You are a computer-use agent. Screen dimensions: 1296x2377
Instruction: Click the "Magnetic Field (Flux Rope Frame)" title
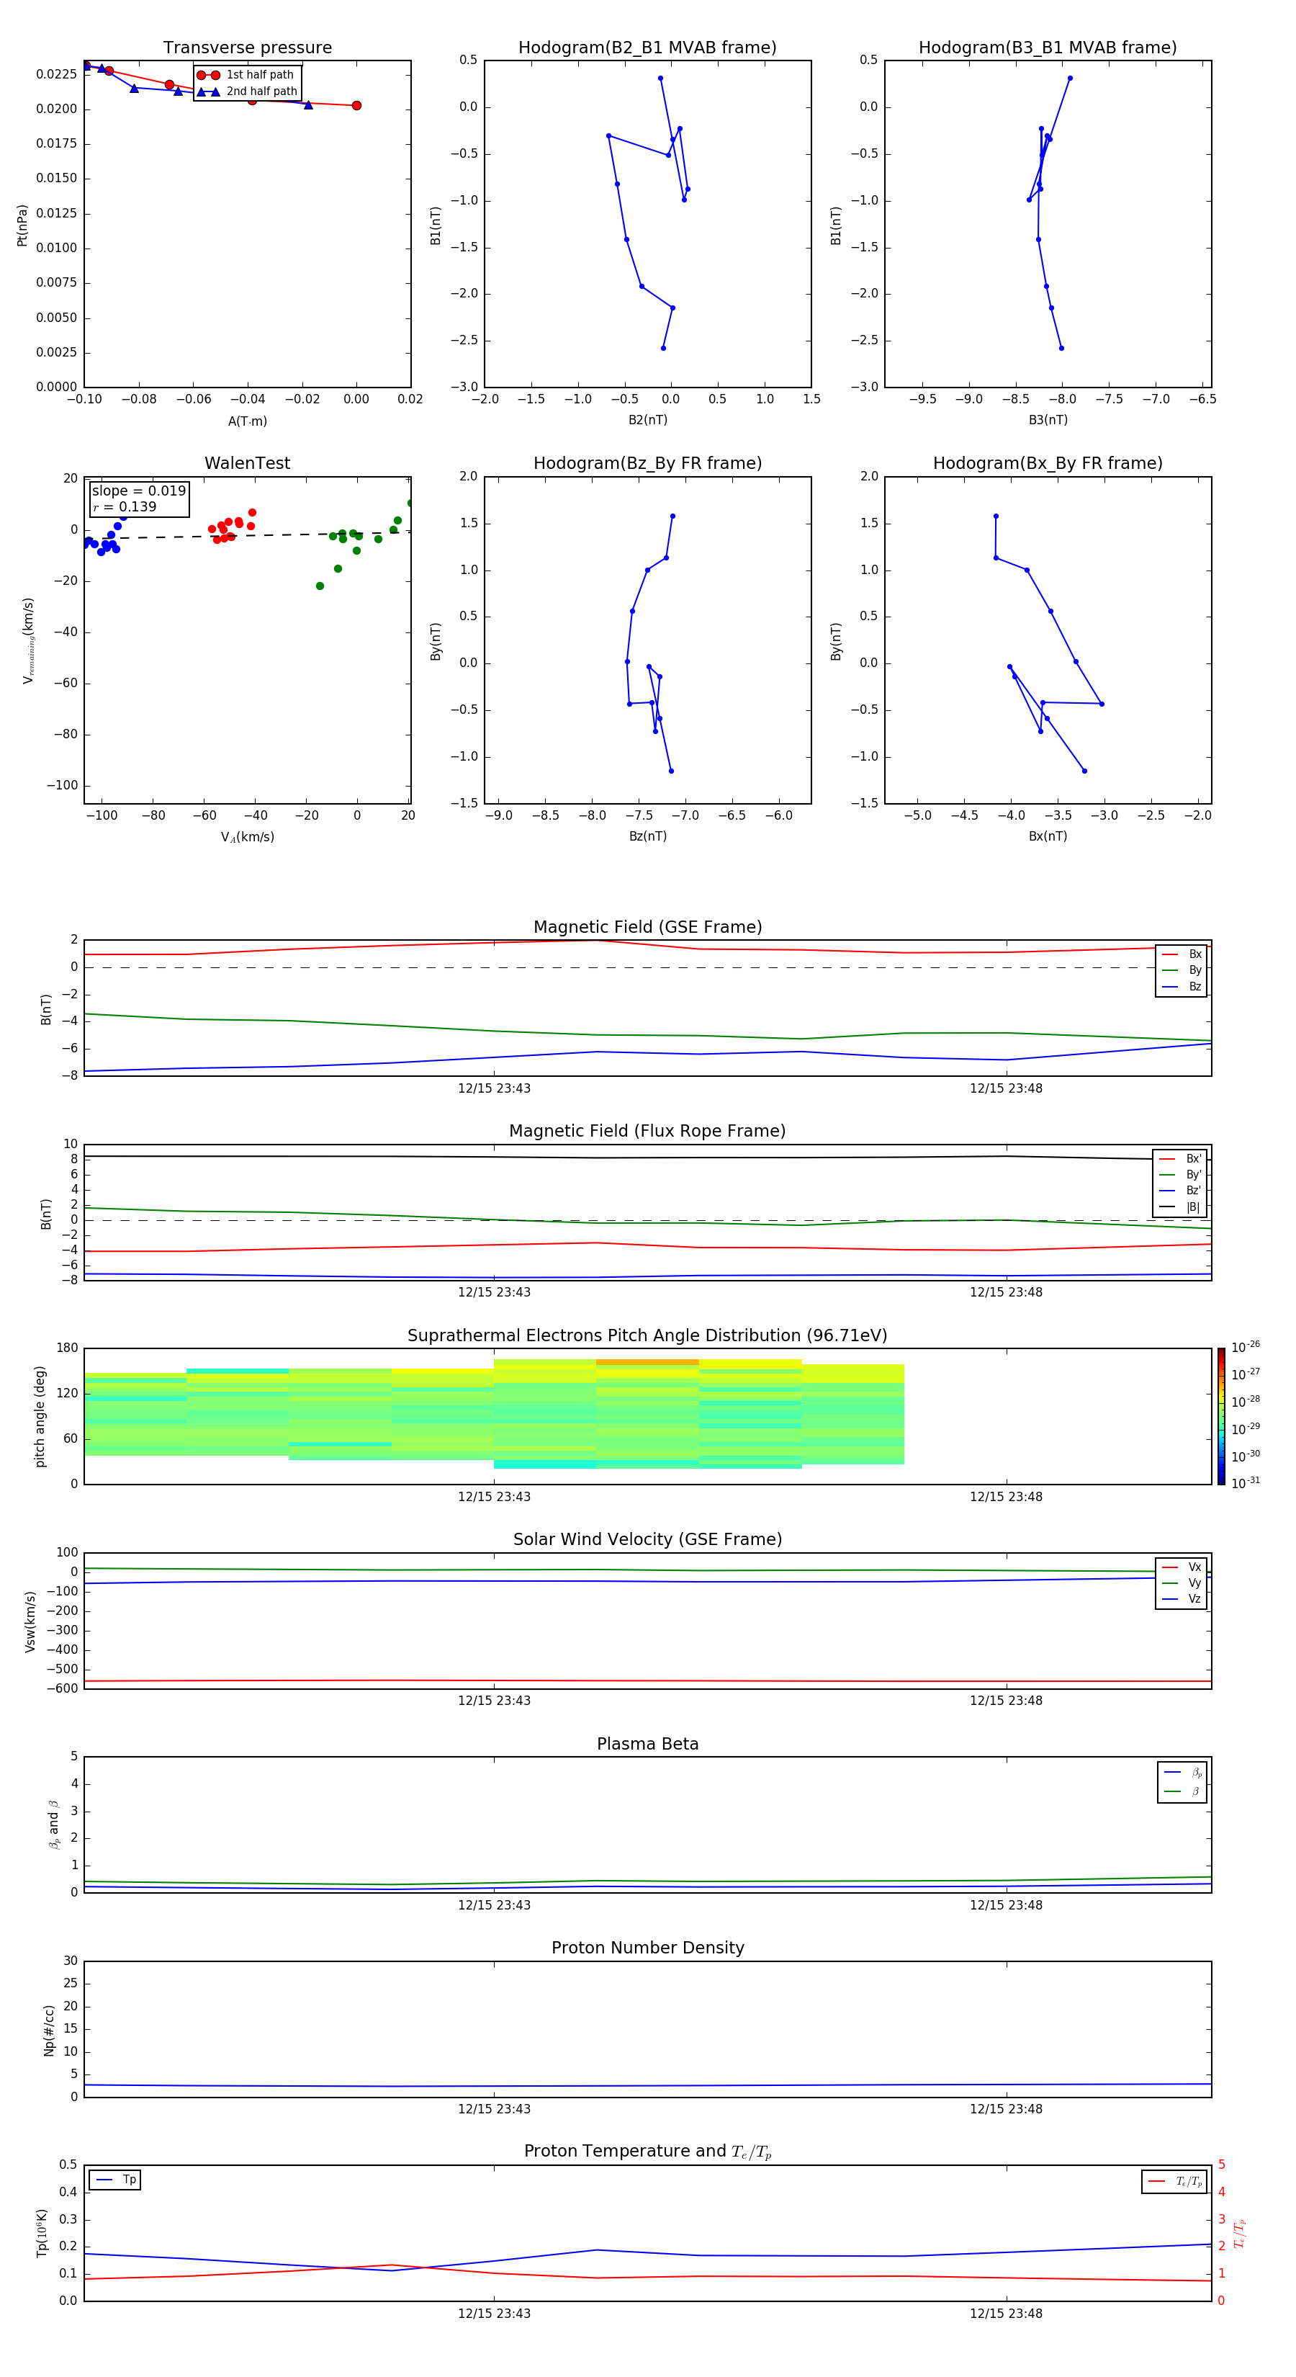click(x=647, y=1132)
